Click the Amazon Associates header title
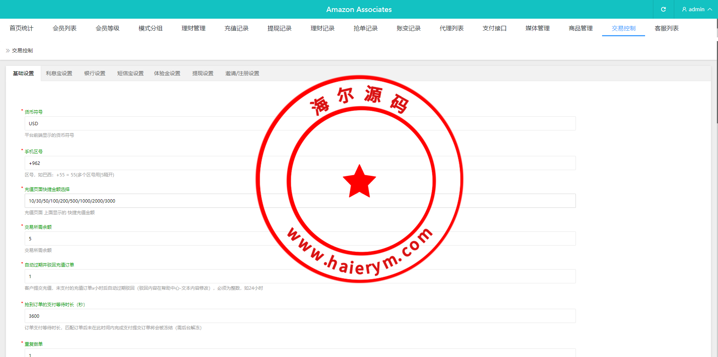The height and width of the screenshot is (357, 718). click(359, 9)
